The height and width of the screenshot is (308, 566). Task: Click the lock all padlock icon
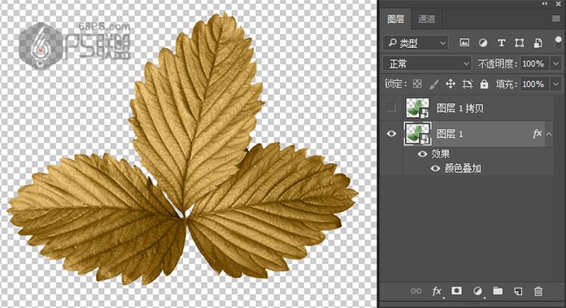484,84
